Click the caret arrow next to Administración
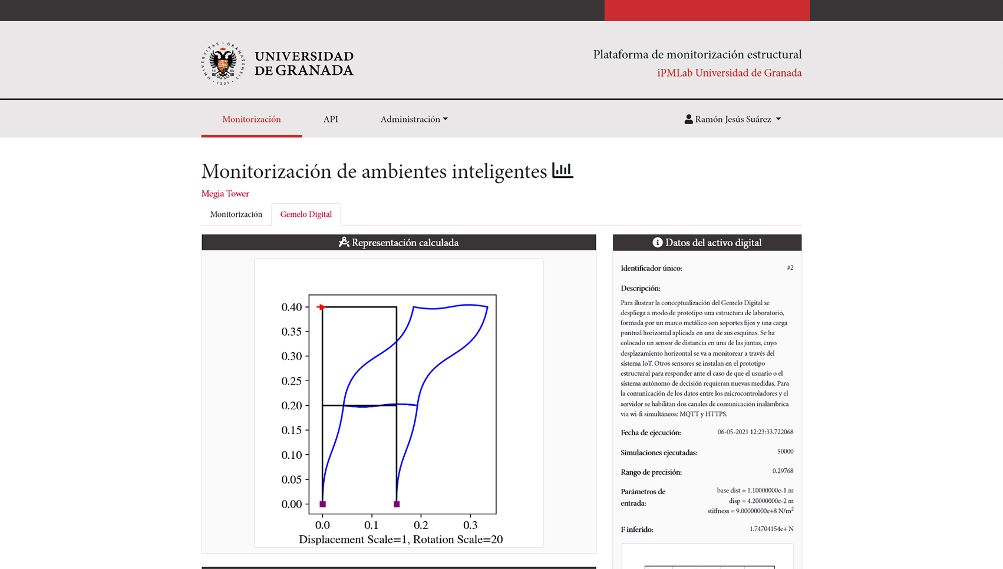1003x569 pixels. 446,120
